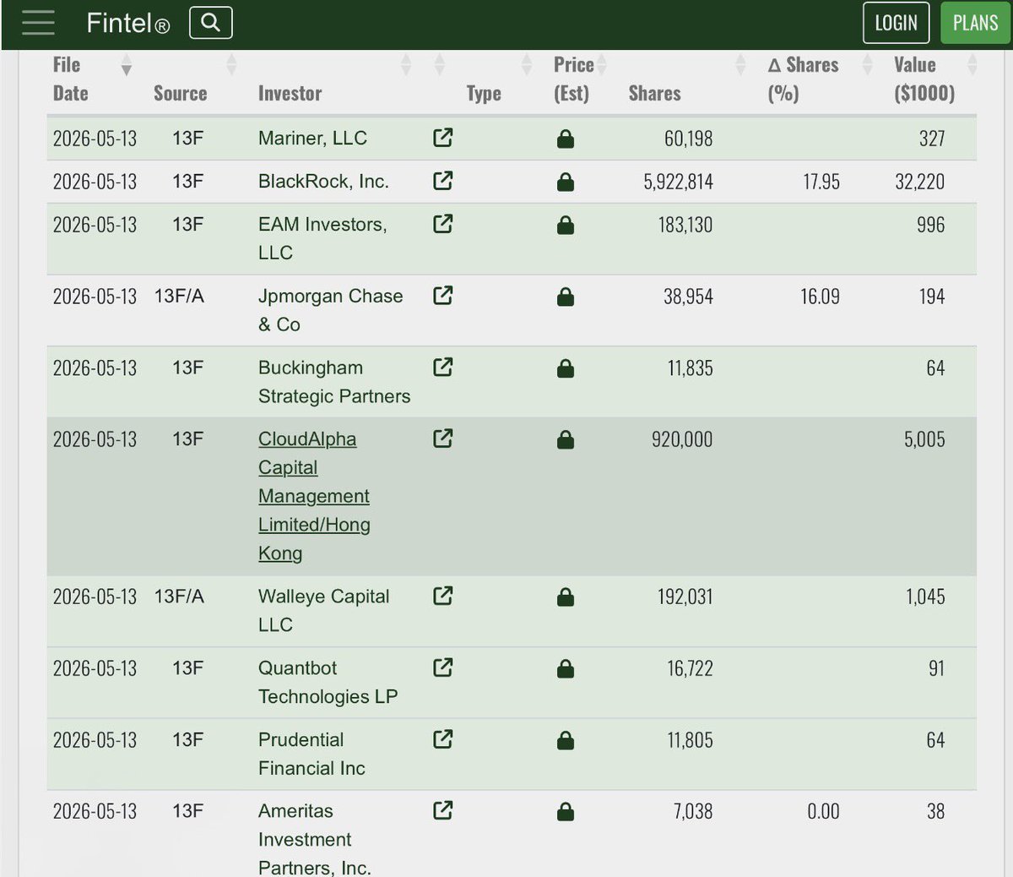Sort by Source column arrows

(x=231, y=65)
